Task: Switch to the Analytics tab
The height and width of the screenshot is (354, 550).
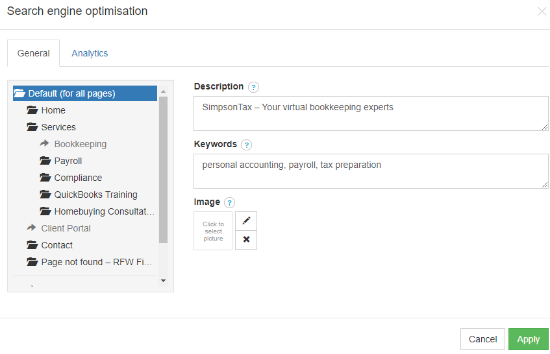Action: click(90, 53)
